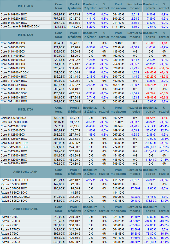Click the 447,48 € month-ago price cell
Viewport: 170px width, 244px height.
[118, 201]
